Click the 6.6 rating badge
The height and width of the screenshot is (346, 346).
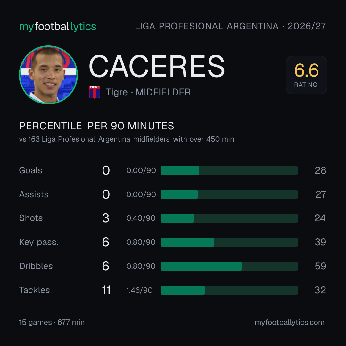307,75
